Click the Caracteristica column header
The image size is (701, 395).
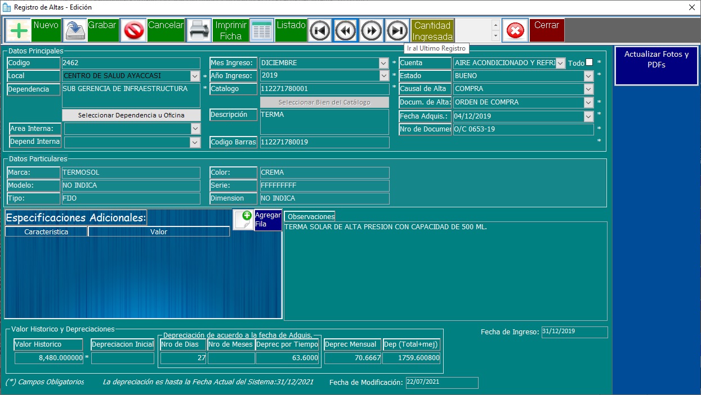[x=46, y=231]
